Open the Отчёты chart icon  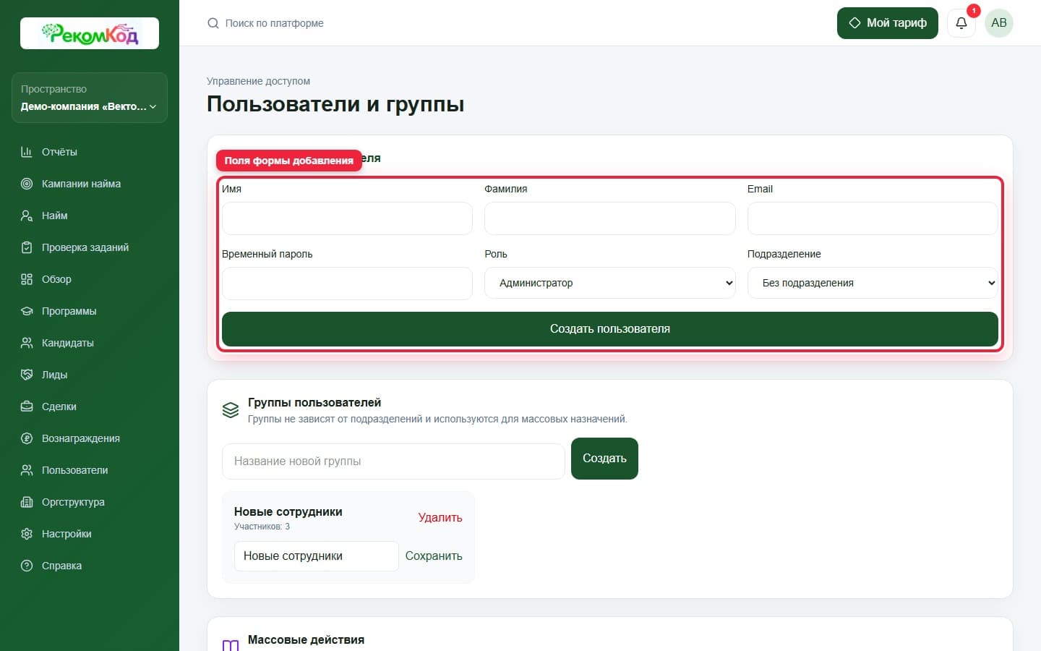[27, 152]
